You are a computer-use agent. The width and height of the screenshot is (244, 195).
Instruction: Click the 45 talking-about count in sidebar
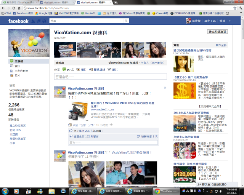[x=11, y=115]
